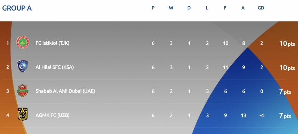
Task: Click the AGMK FC club crest
Action: pyautogui.click(x=23, y=114)
